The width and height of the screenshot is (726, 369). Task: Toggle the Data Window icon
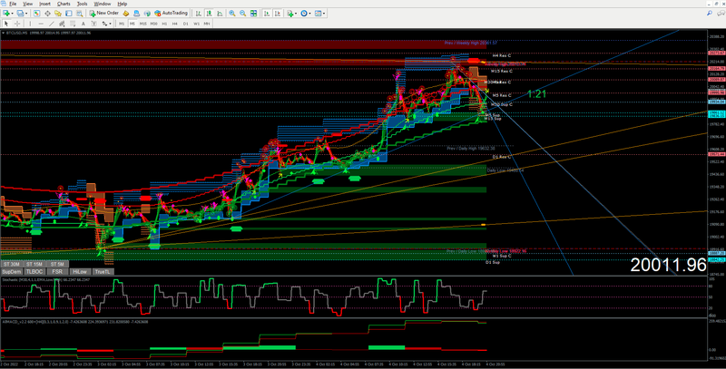(x=47, y=14)
